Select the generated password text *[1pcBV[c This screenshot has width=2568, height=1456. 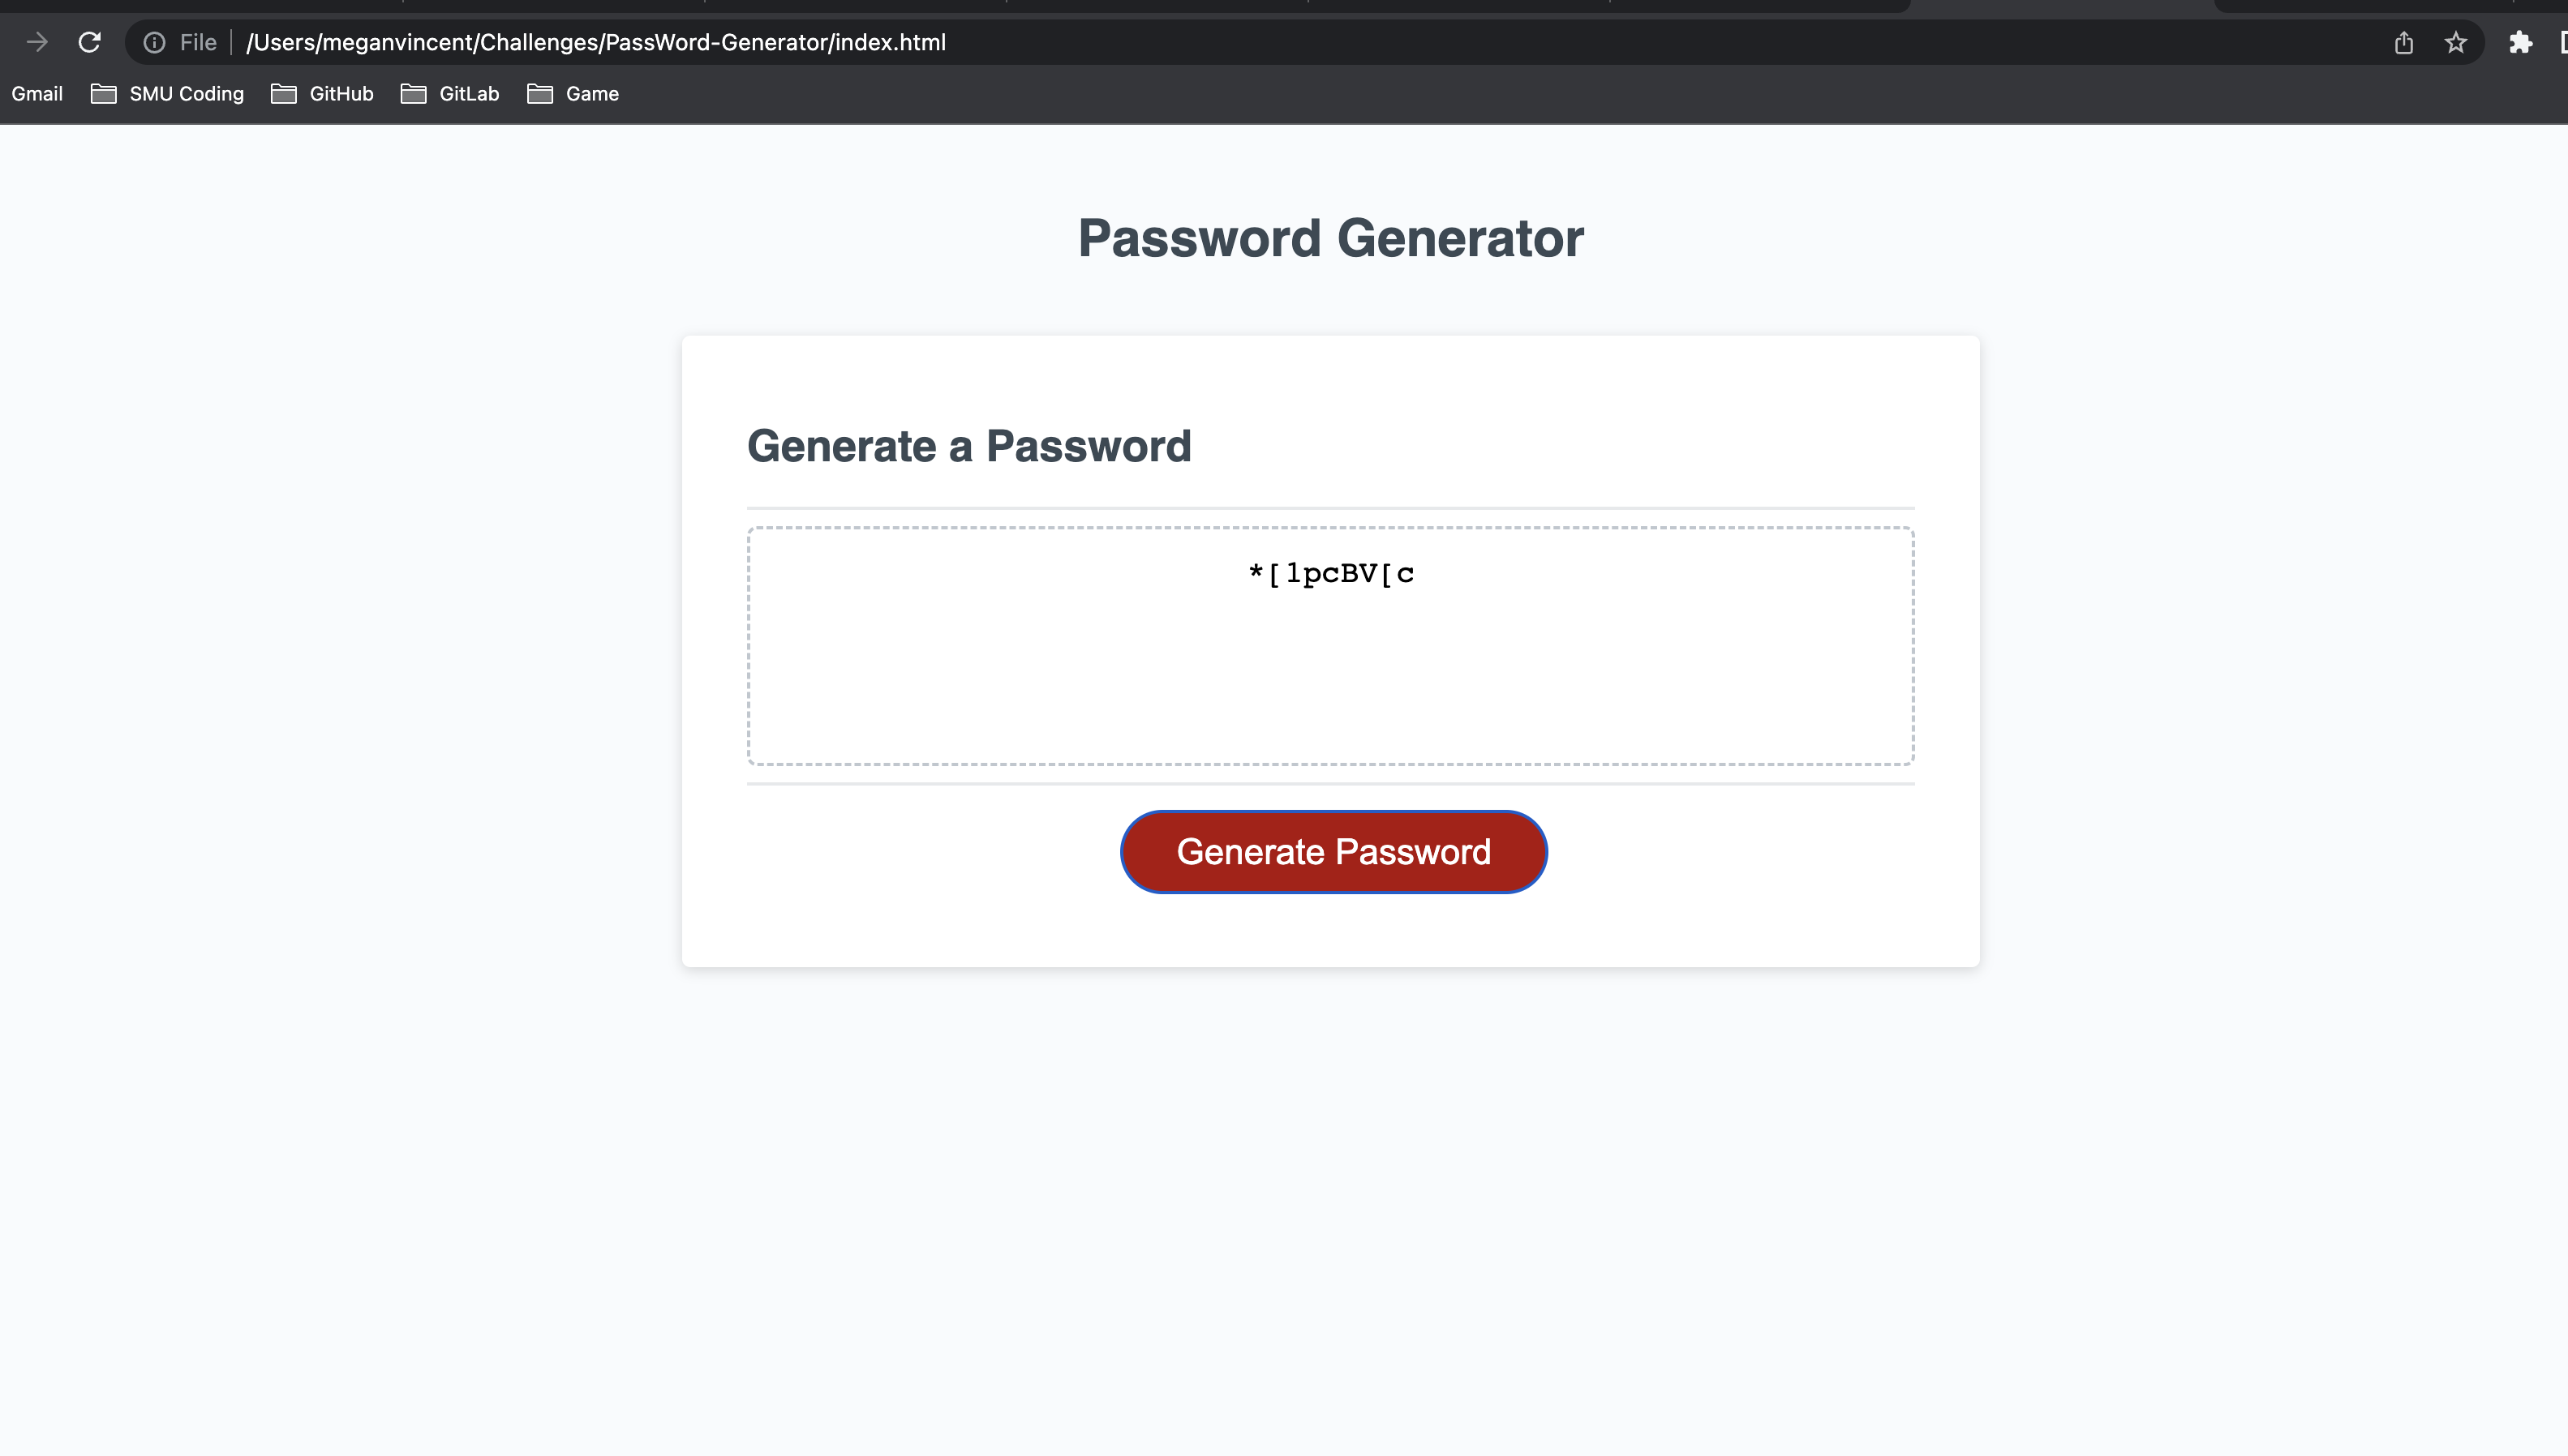pos(1330,573)
